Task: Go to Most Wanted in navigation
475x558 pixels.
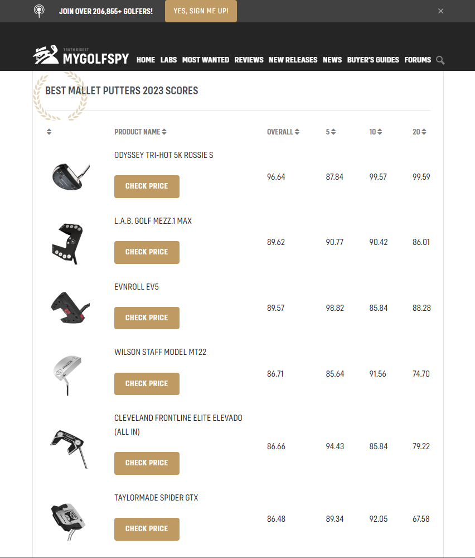Action: [x=206, y=60]
